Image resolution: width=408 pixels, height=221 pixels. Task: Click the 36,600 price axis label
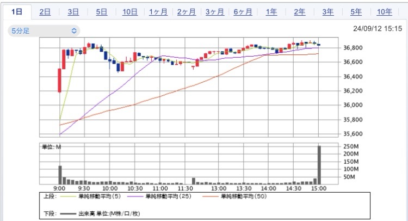pyautogui.click(x=353, y=62)
